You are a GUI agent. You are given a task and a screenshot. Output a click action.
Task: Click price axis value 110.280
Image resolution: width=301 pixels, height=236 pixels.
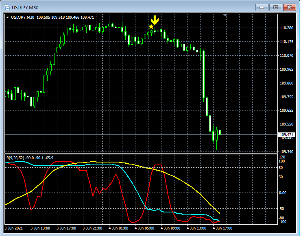pyautogui.click(x=287, y=28)
